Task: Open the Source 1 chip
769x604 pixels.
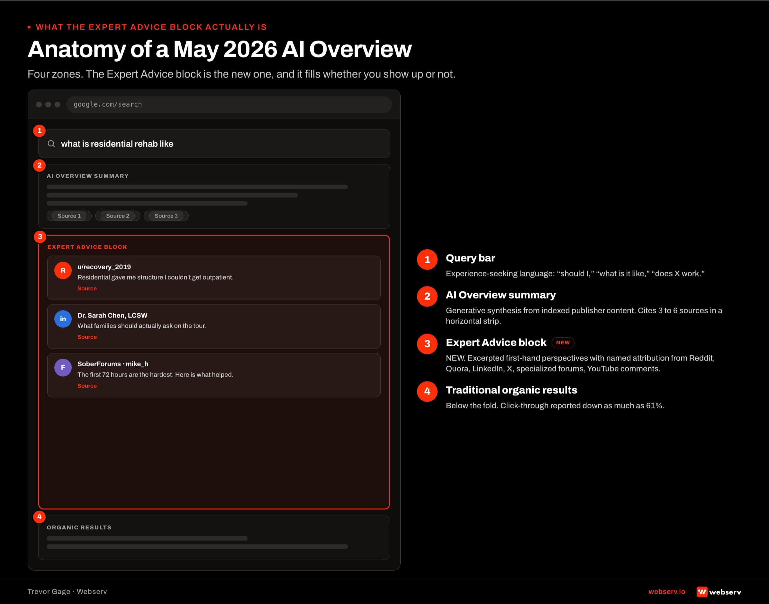Action: pyautogui.click(x=69, y=216)
